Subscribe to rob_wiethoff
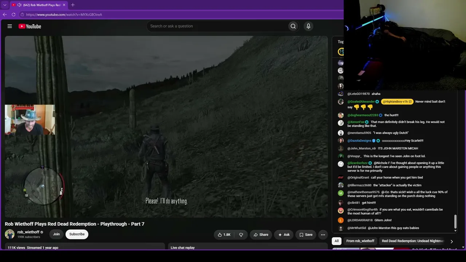The image size is (466, 262). pyautogui.click(x=77, y=234)
